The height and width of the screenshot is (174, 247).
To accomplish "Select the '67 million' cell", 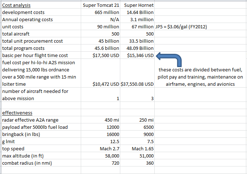I will click(x=138, y=27).
